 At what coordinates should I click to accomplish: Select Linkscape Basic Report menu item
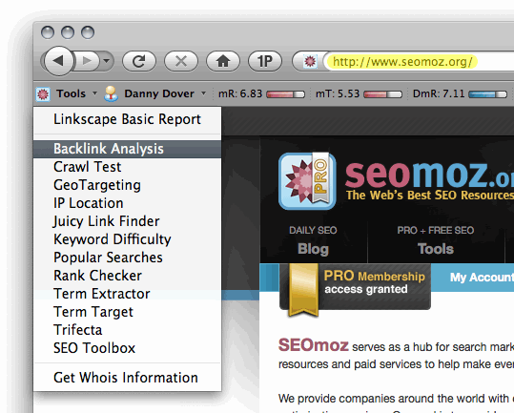click(x=127, y=119)
